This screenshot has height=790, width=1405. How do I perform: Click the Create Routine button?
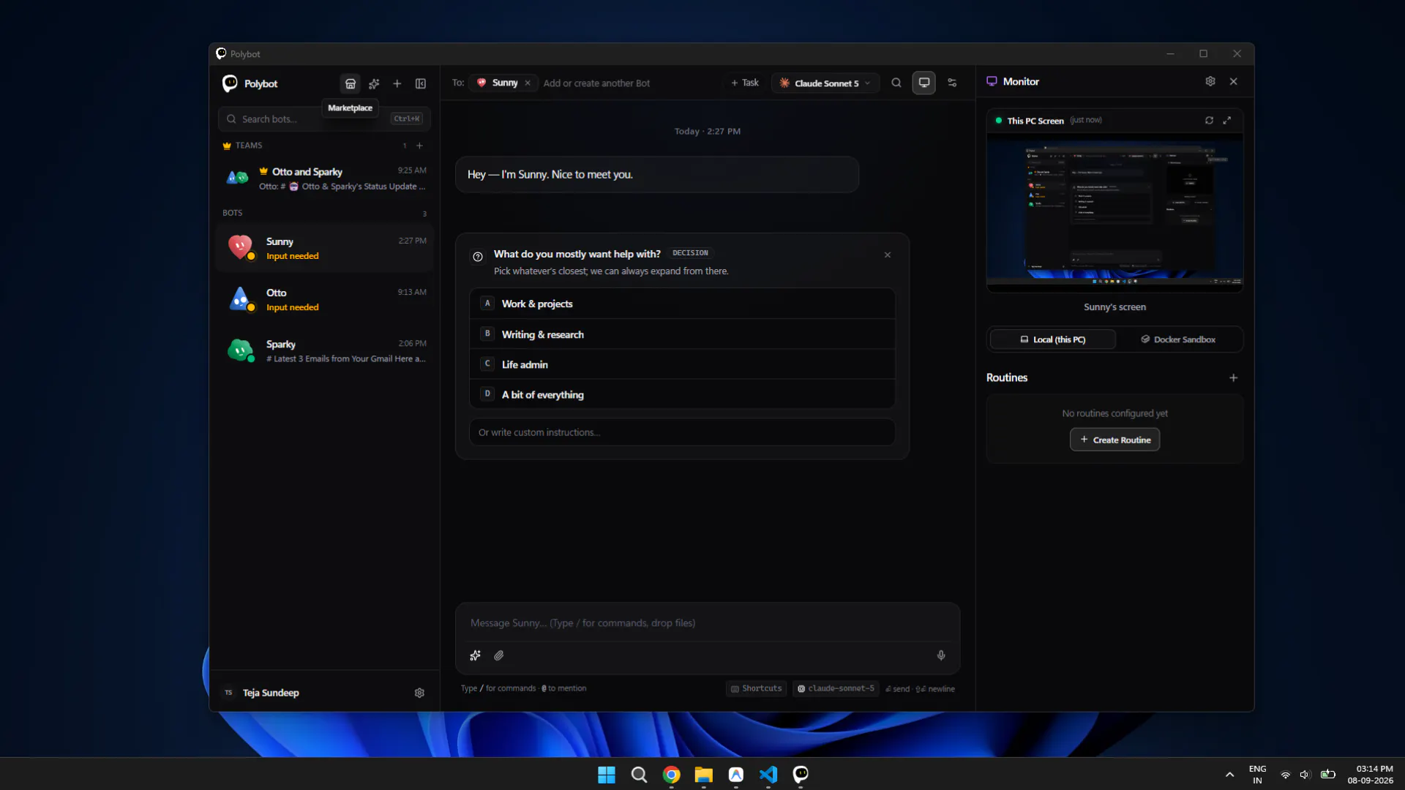(x=1114, y=440)
